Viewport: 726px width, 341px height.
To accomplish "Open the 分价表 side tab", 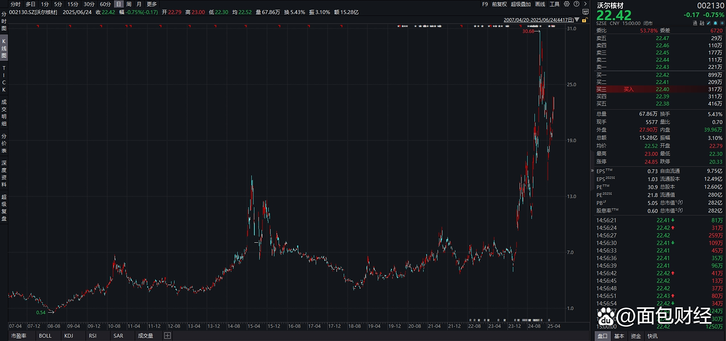I will [x=4, y=143].
